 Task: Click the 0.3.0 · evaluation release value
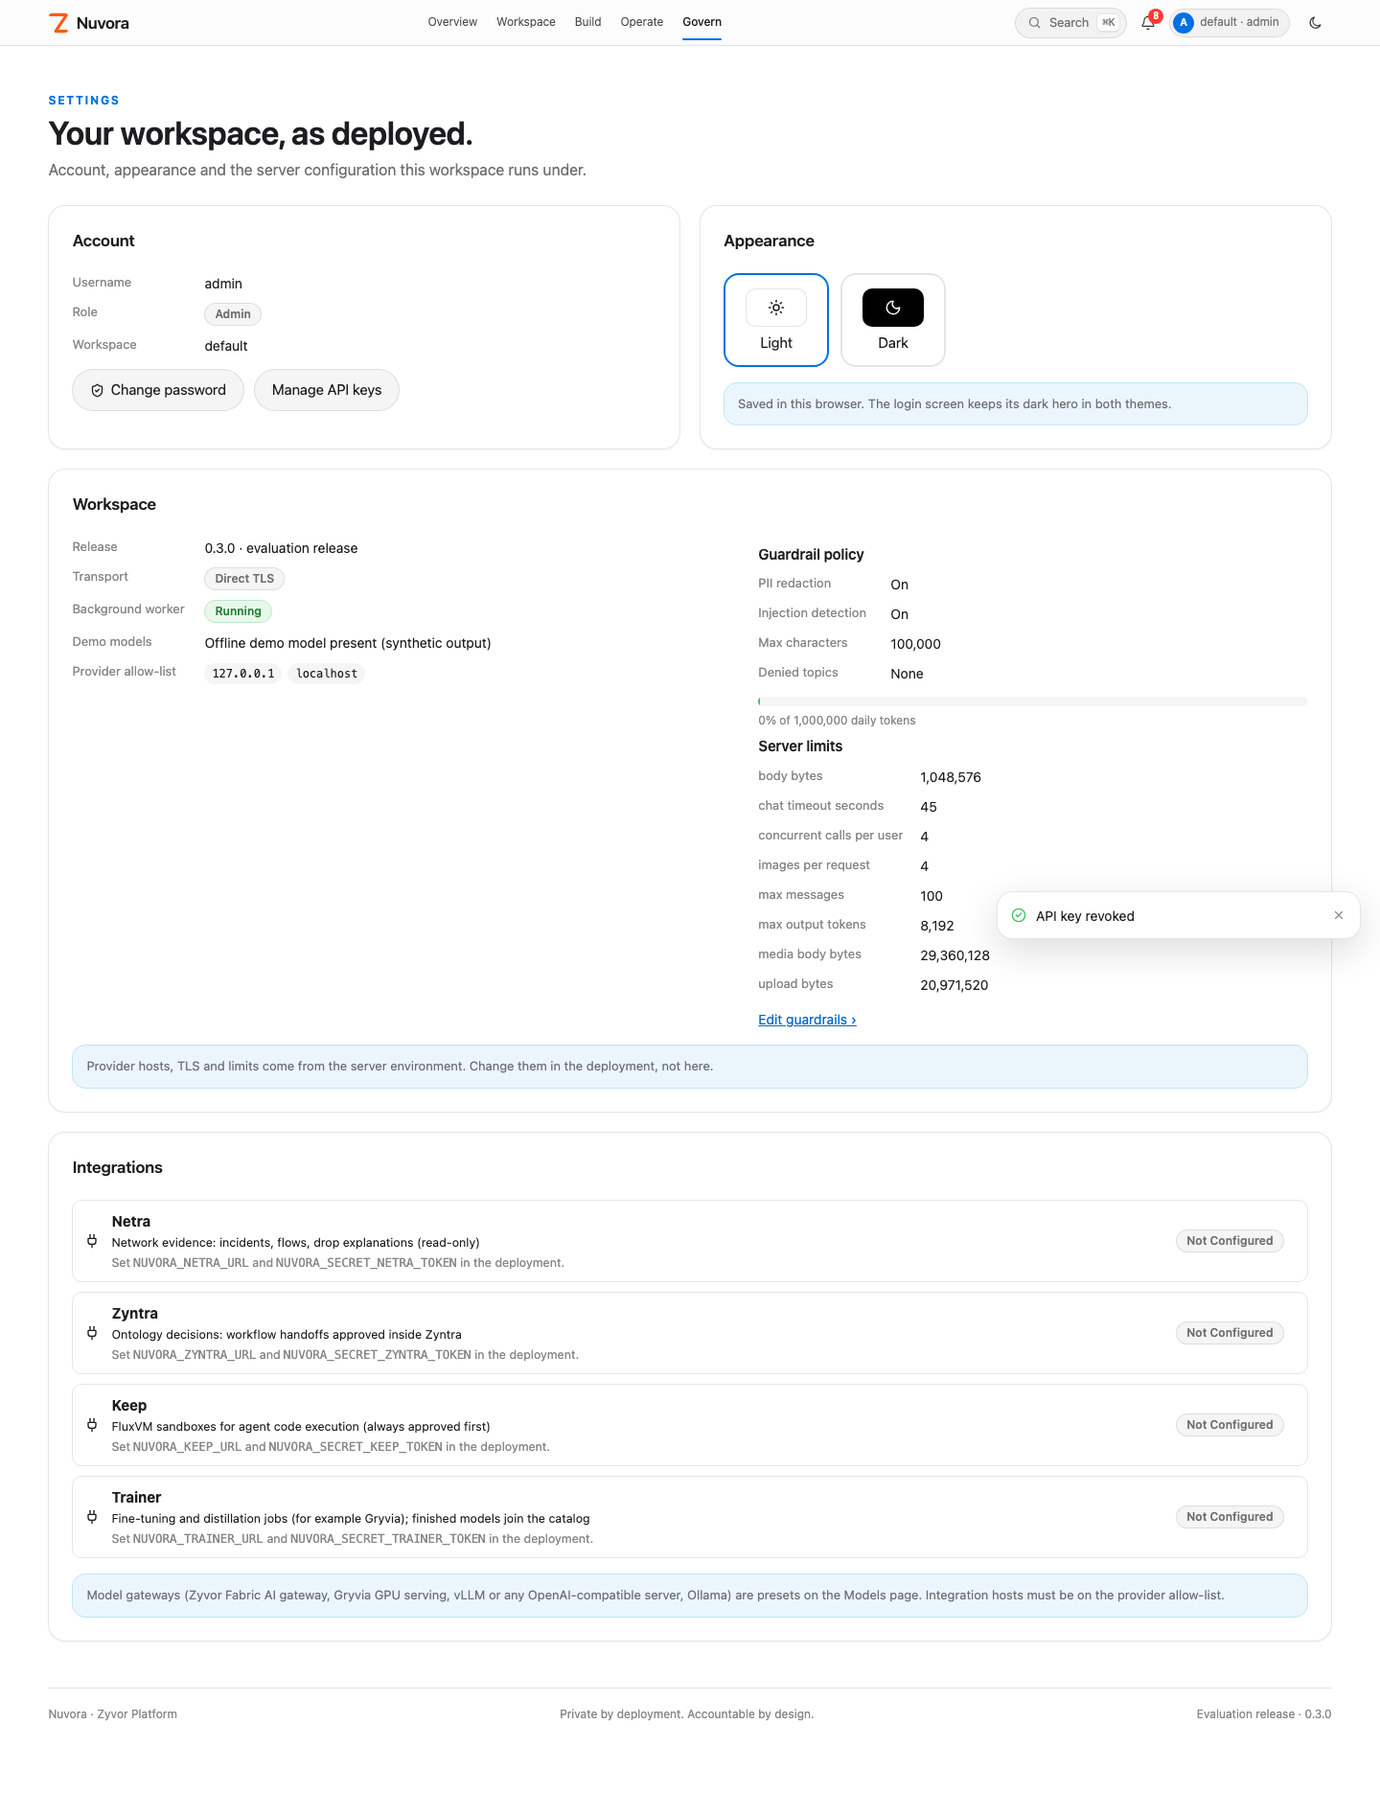282,548
